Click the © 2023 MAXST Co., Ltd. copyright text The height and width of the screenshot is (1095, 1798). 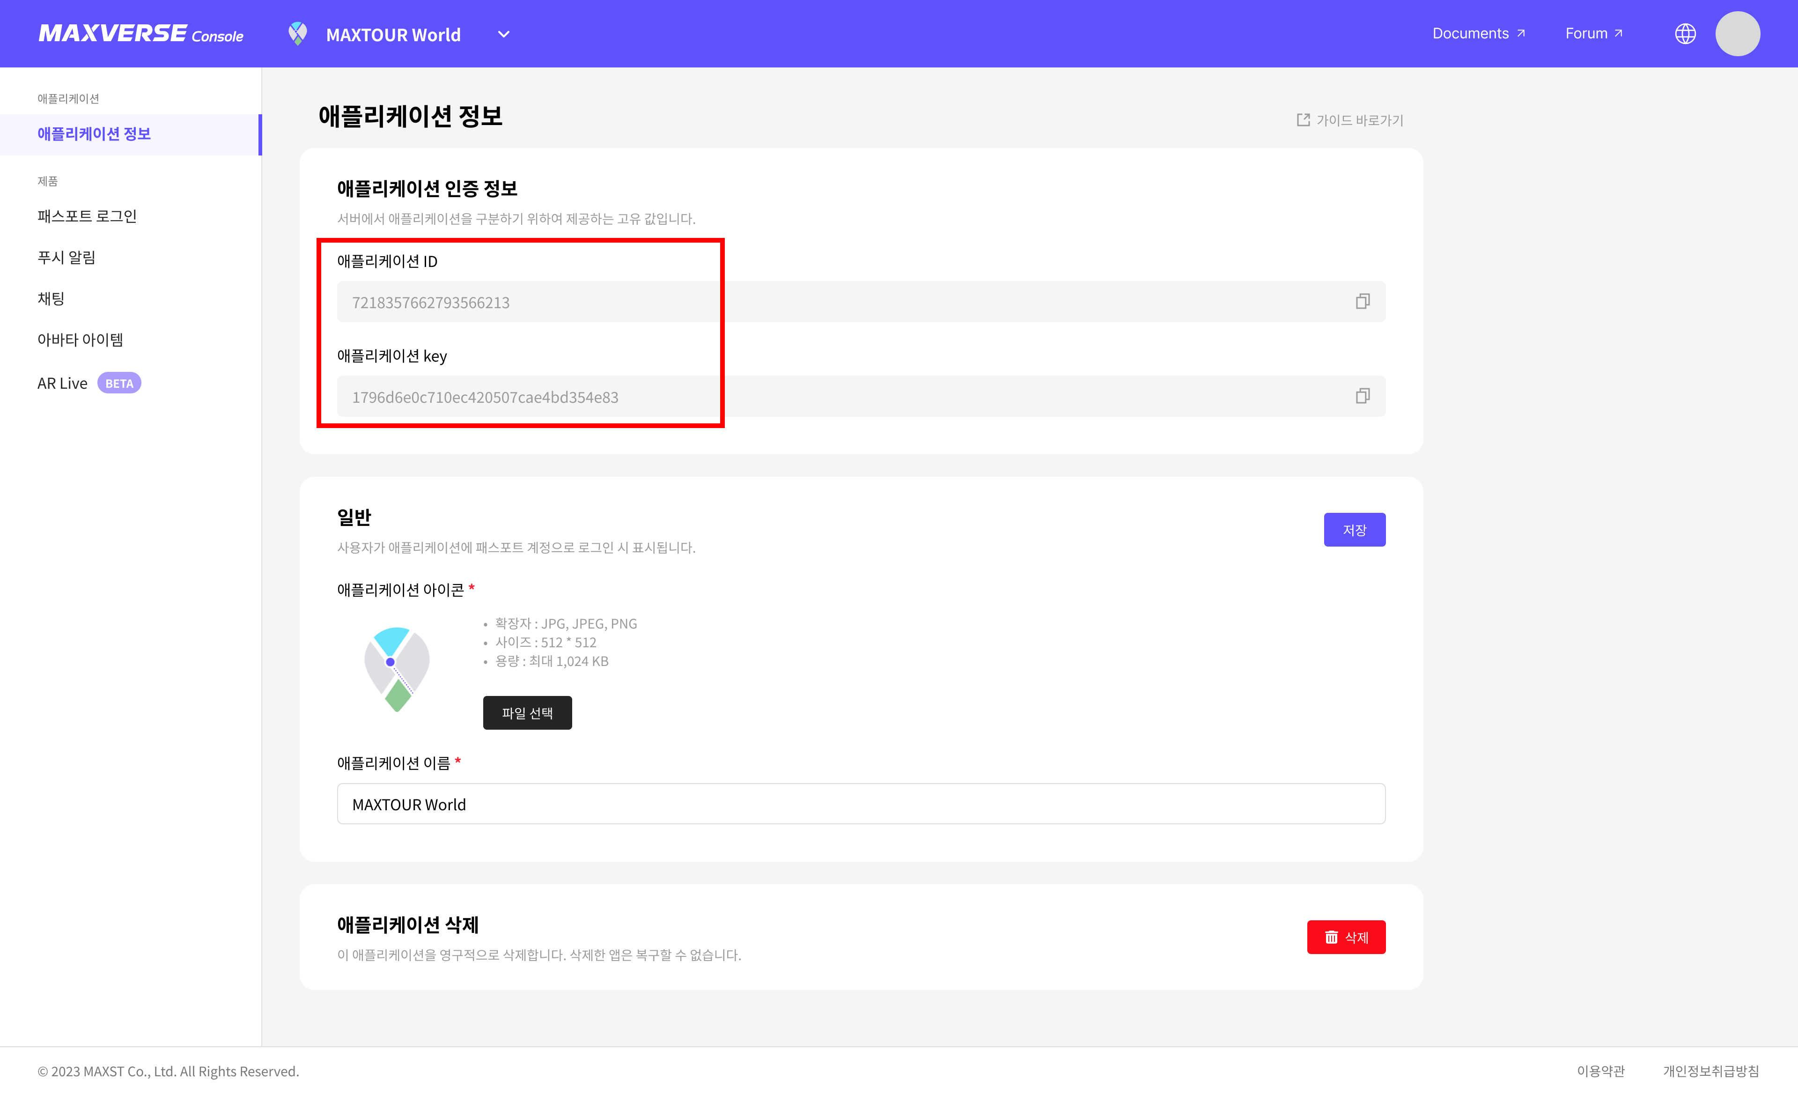[x=169, y=1071]
